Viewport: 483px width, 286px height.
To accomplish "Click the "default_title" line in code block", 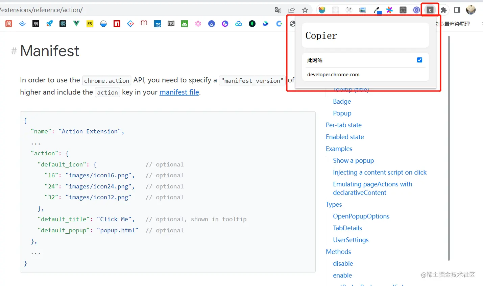I will click(142, 219).
